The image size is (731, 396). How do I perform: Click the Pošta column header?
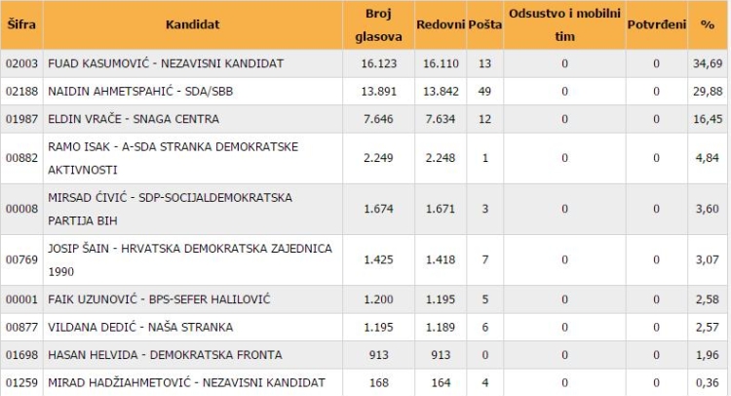tap(484, 21)
